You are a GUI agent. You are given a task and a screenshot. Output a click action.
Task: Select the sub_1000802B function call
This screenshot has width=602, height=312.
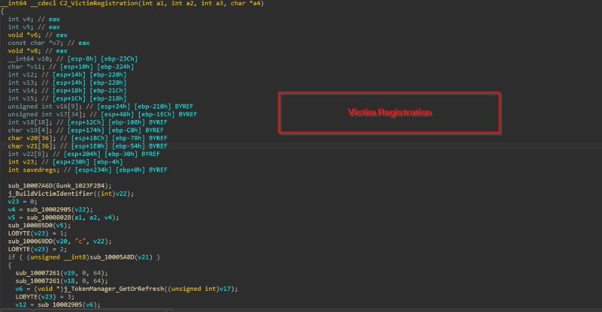click(x=49, y=218)
